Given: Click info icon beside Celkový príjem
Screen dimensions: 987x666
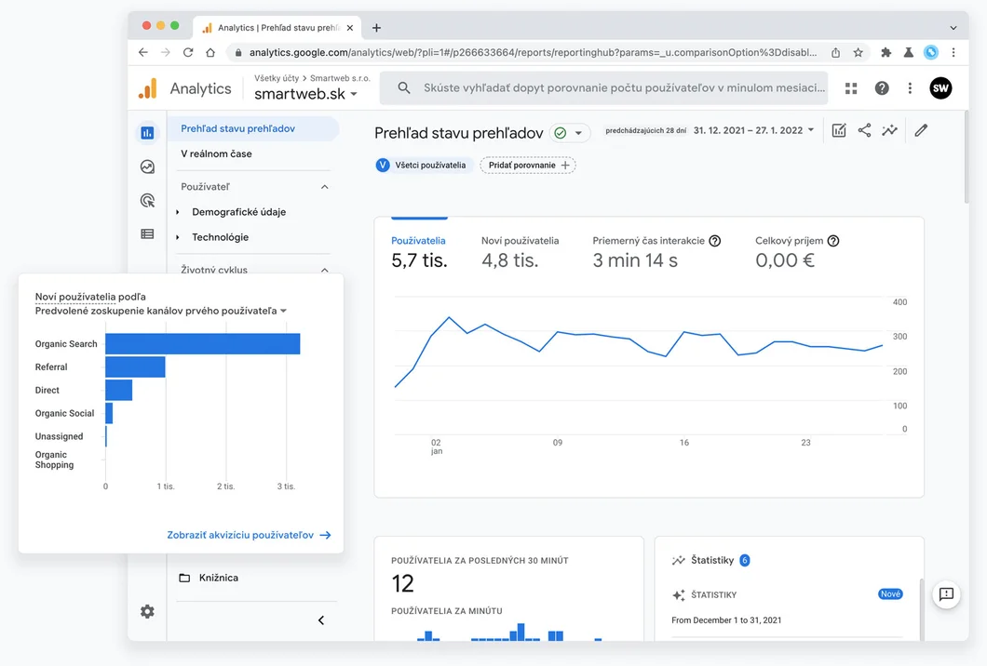Looking at the screenshot, I should (832, 241).
